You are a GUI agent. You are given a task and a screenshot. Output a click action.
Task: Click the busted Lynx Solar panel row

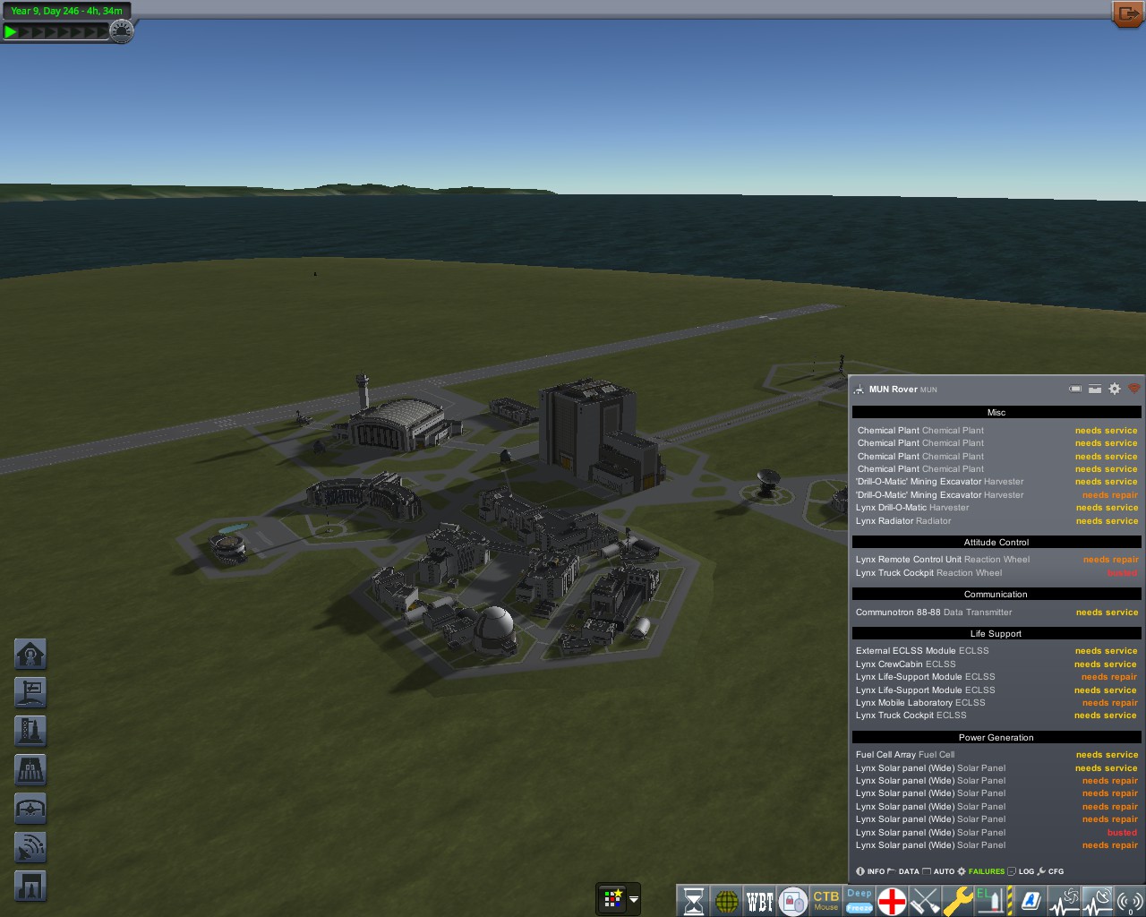click(996, 833)
